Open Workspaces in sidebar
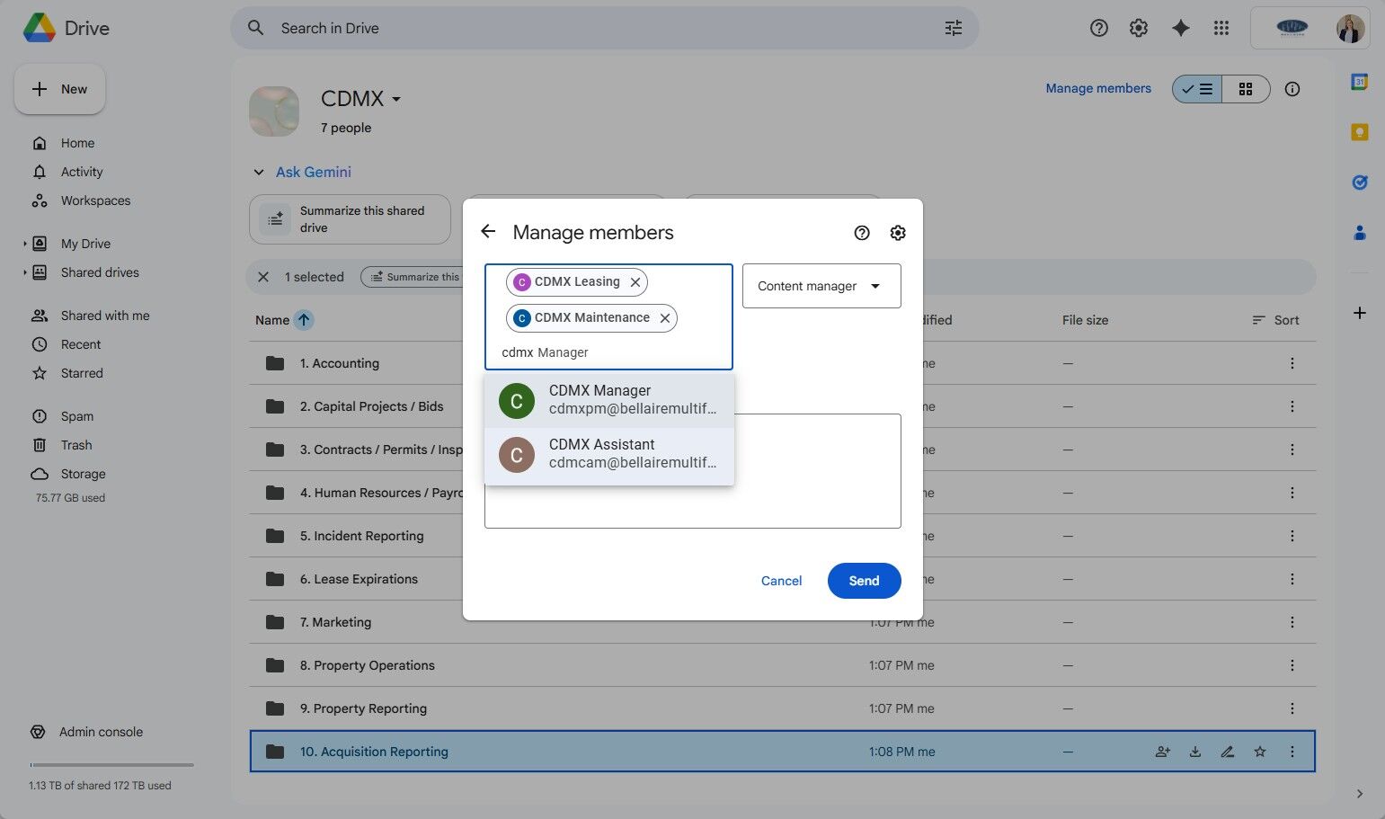This screenshot has width=1385, height=819. pyautogui.click(x=95, y=200)
